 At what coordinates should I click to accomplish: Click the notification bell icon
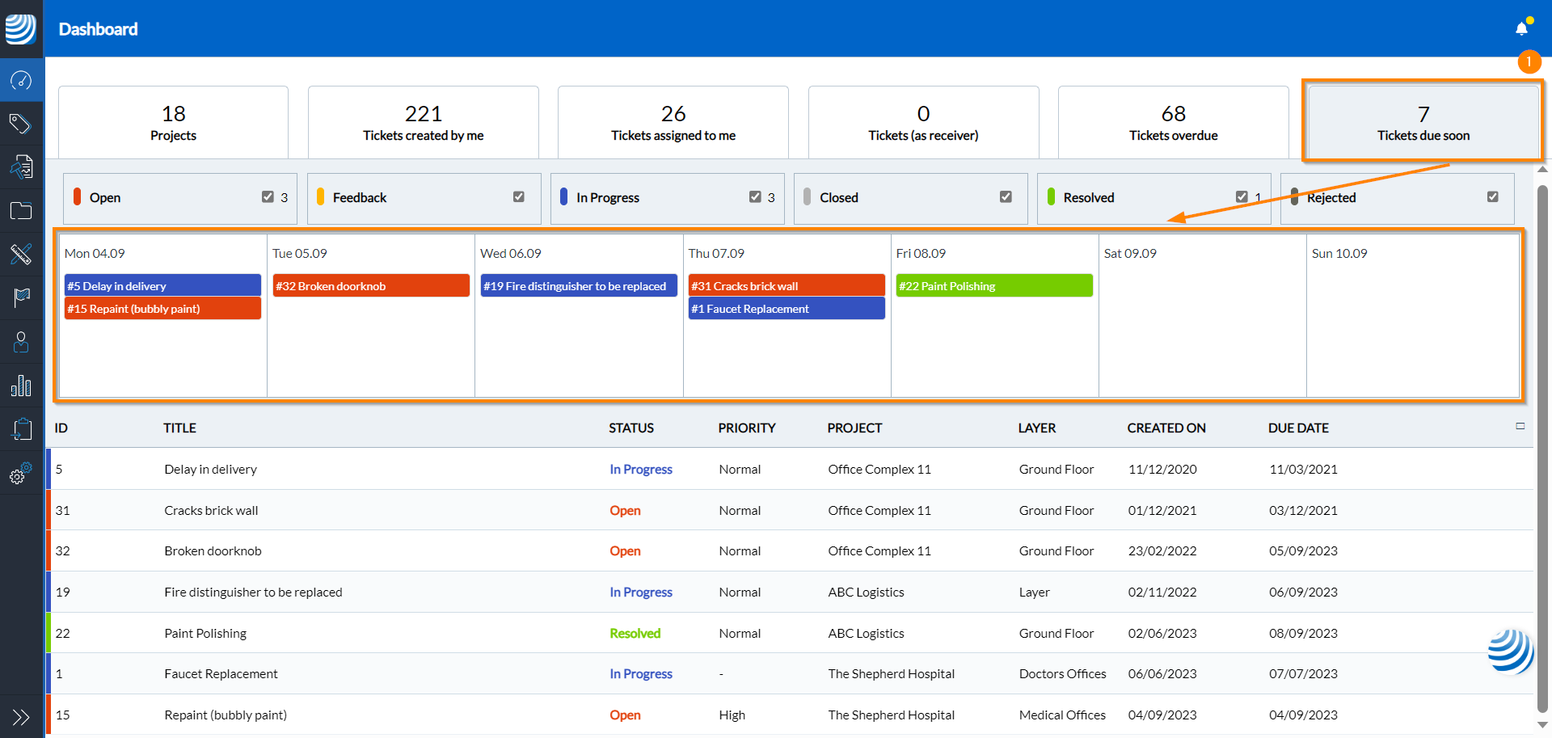(1521, 29)
